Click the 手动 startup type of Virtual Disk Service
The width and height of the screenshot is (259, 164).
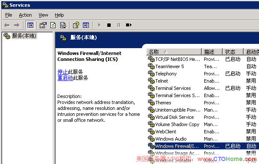point(251,117)
